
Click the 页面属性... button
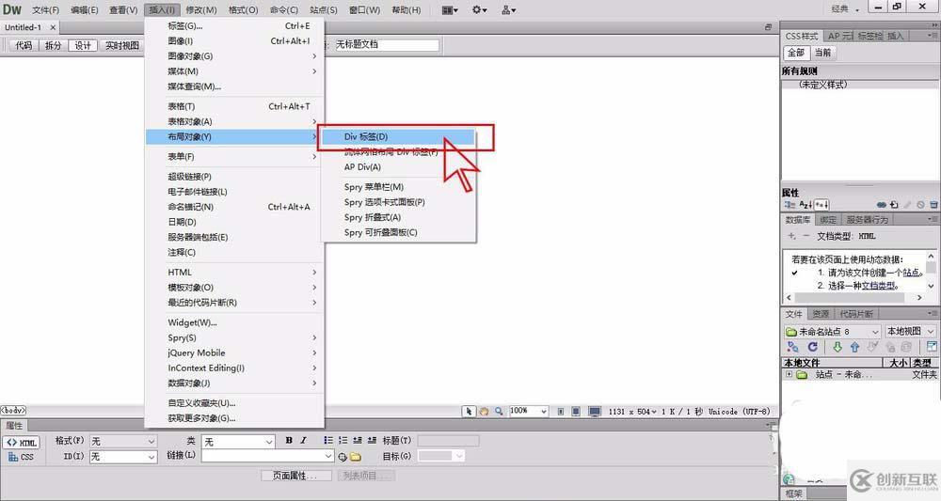[x=296, y=476]
